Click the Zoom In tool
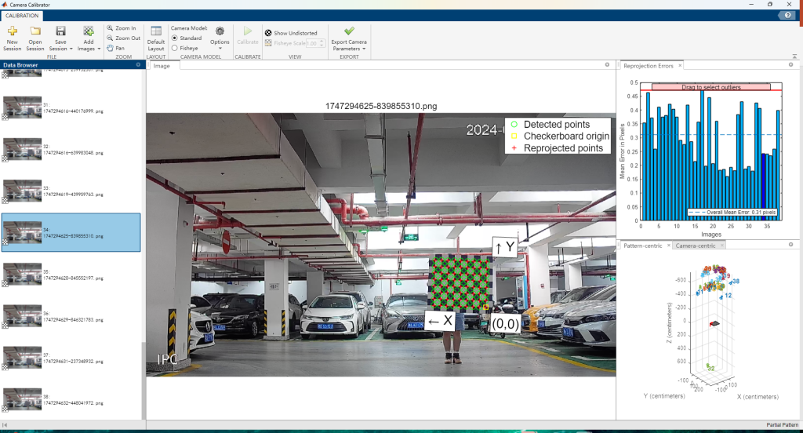Screen dimensions: 803x433 coord(121,27)
